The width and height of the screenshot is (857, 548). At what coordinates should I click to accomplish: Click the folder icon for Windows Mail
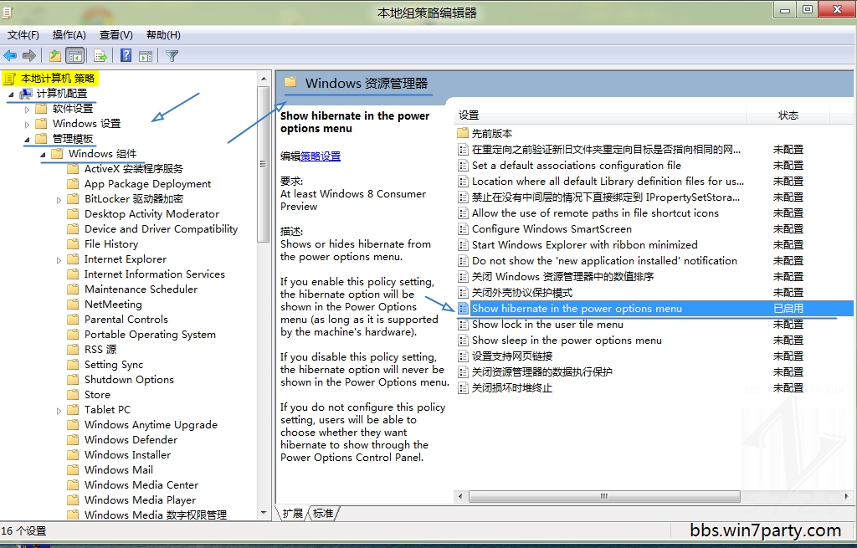point(73,469)
